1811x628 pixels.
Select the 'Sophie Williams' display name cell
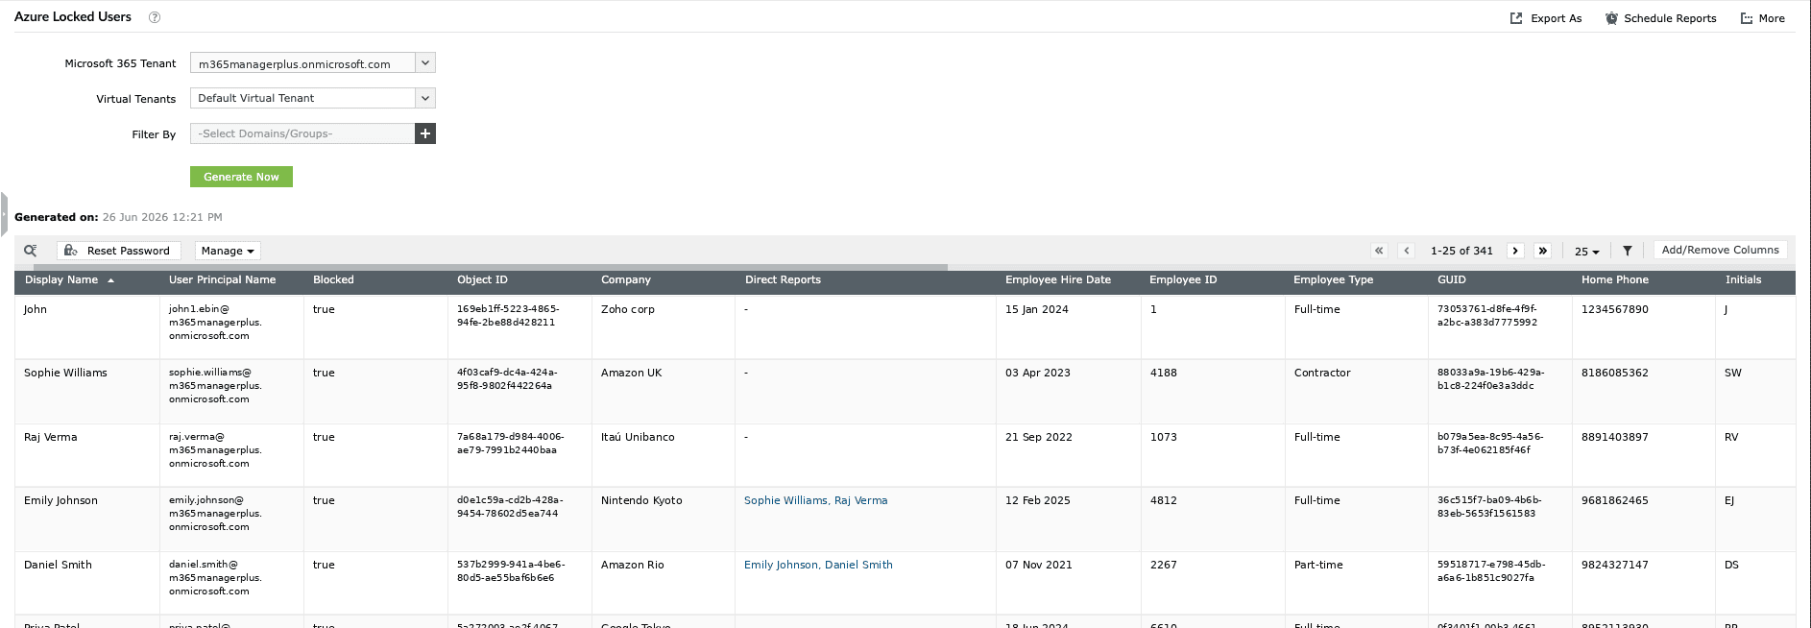point(65,373)
